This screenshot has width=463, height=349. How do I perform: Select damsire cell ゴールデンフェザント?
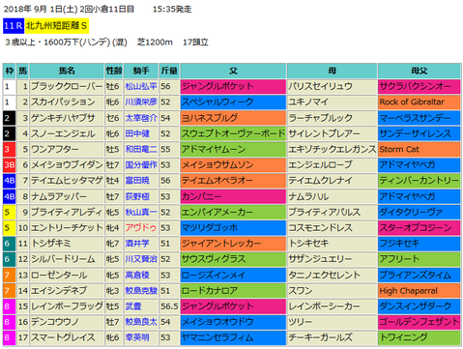click(x=420, y=322)
